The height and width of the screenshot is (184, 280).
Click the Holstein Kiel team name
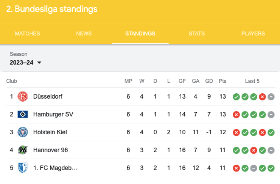coord(50,132)
